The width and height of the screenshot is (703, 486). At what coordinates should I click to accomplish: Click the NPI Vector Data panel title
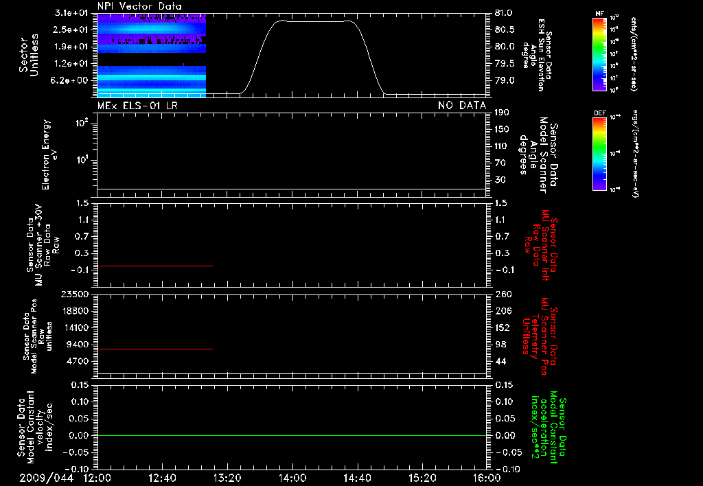point(139,6)
